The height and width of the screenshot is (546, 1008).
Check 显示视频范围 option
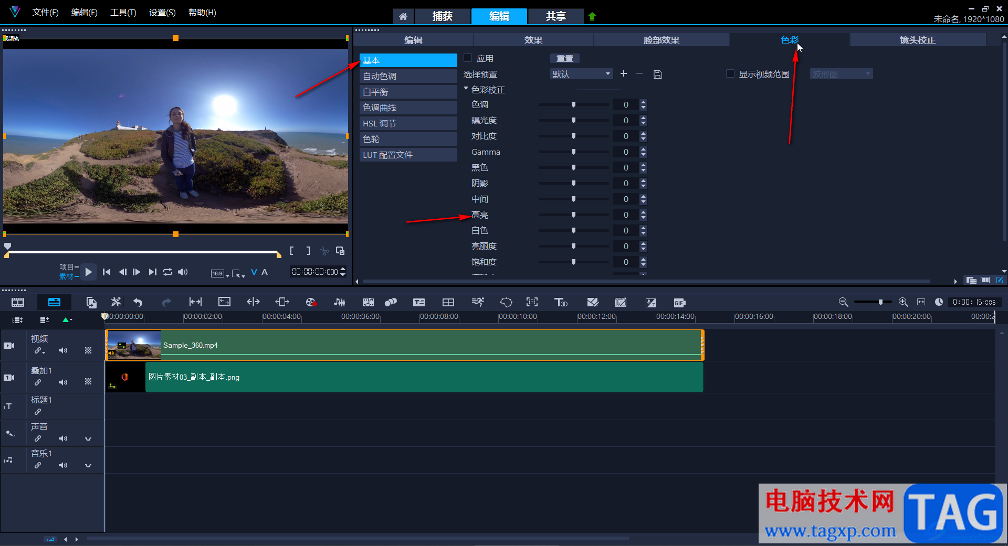coord(730,74)
